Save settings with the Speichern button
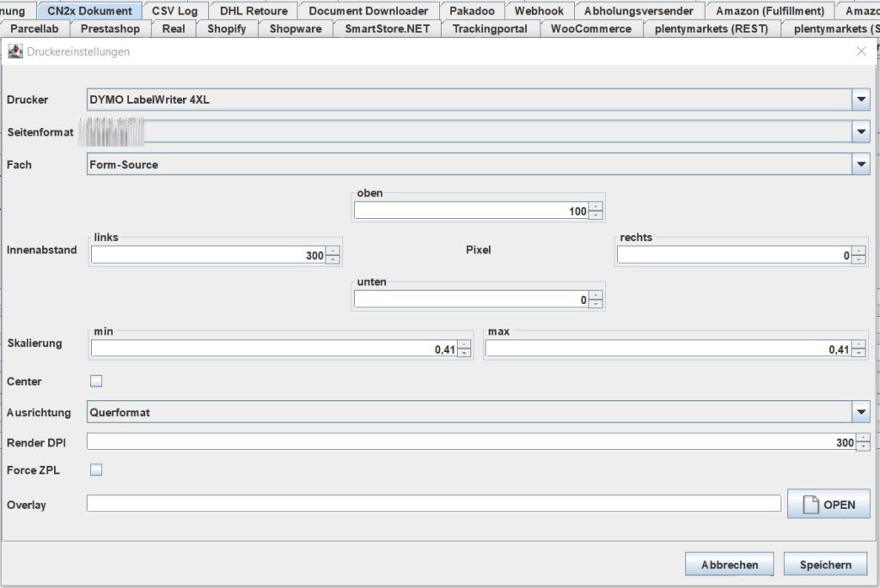Screen dimensions: 880x588 pyautogui.click(x=825, y=565)
